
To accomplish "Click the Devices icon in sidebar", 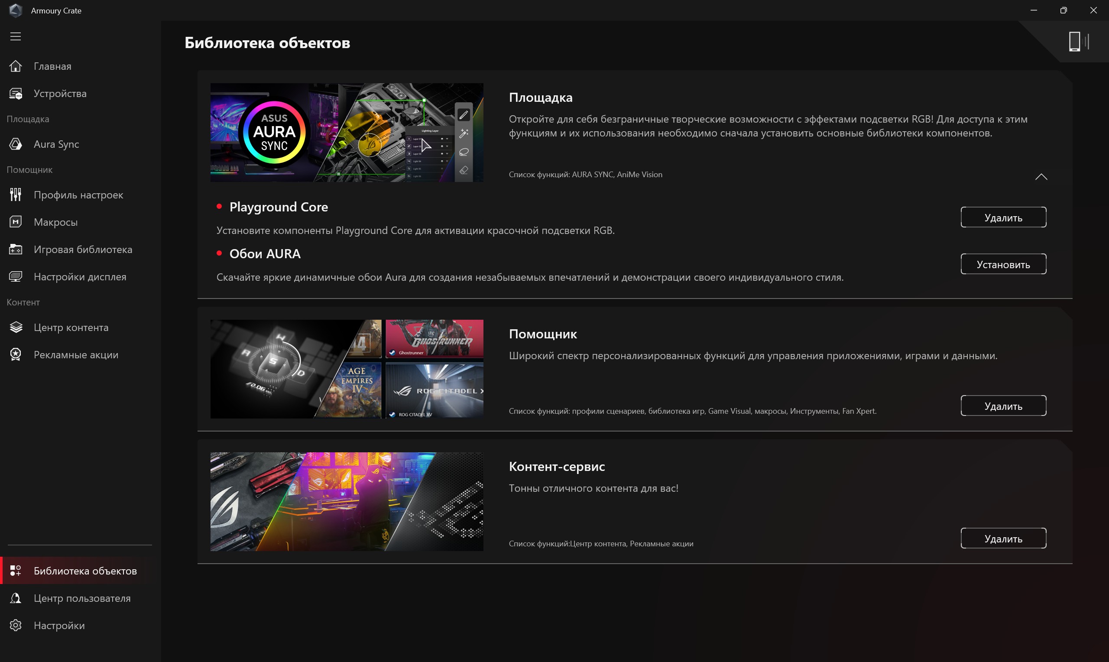I will click(16, 94).
